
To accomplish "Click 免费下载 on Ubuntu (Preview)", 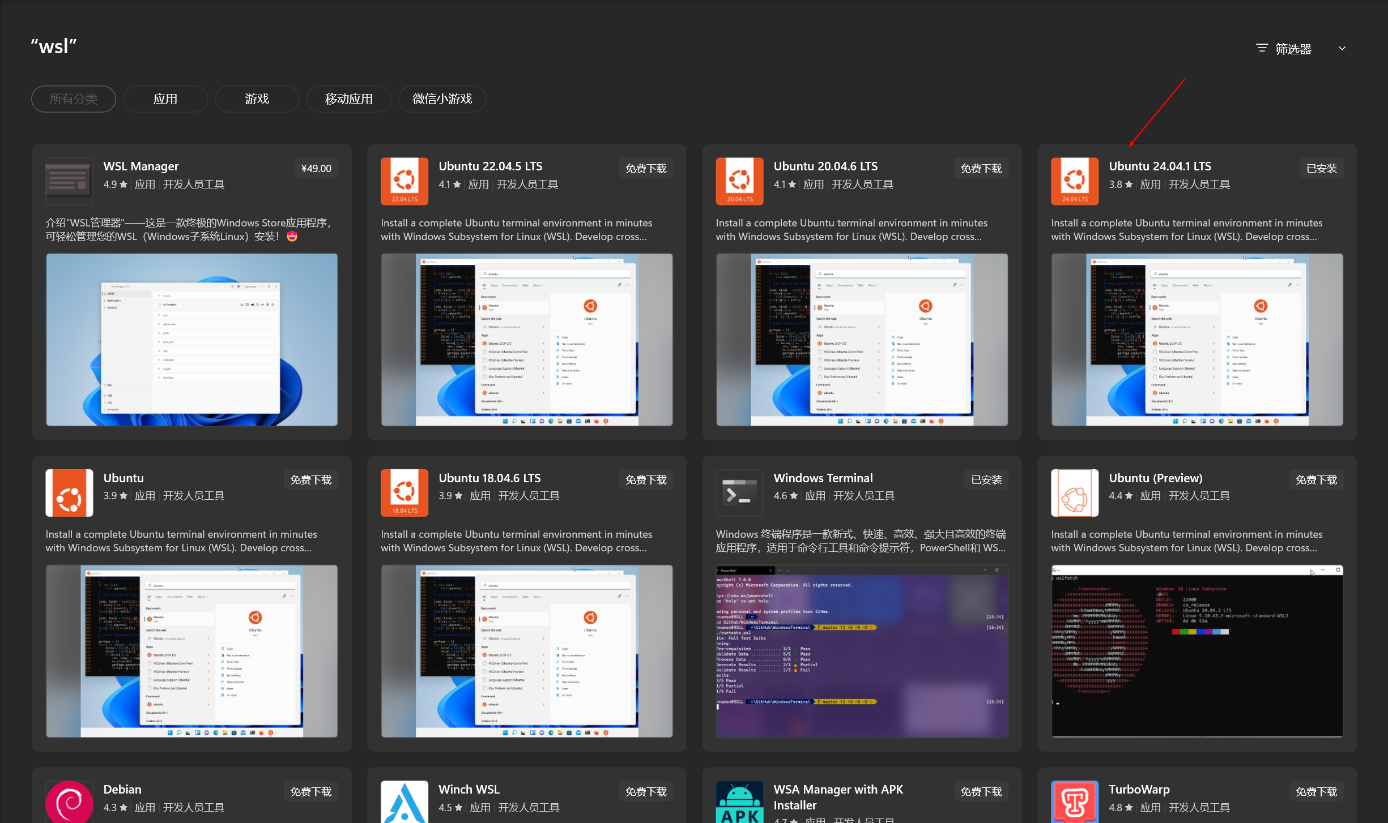I will (1315, 480).
